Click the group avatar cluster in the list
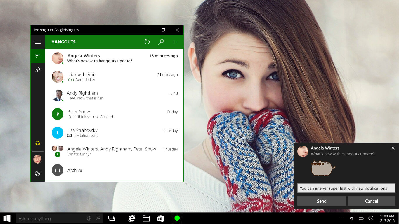 pos(58,151)
